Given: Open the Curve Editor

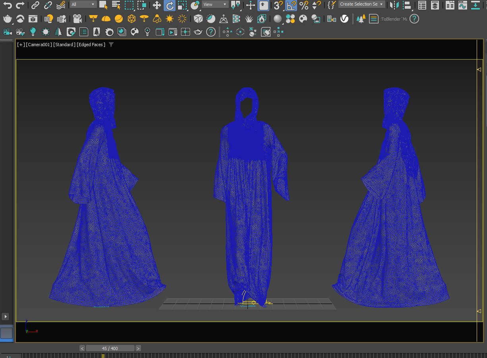Looking at the screenshot, I should [x=462, y=5].
